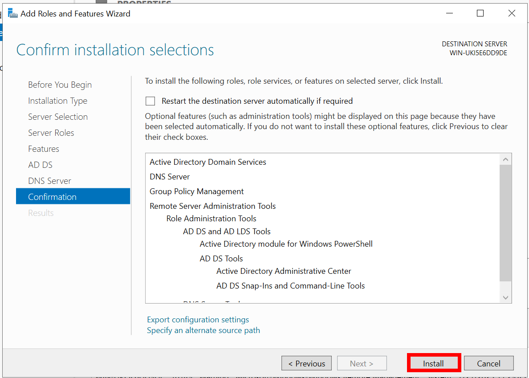Image resolution: width=529 pixels, height=378 pixels.
Task: Enable automatic restart of destination server checkbox
Action: point(150,101)
